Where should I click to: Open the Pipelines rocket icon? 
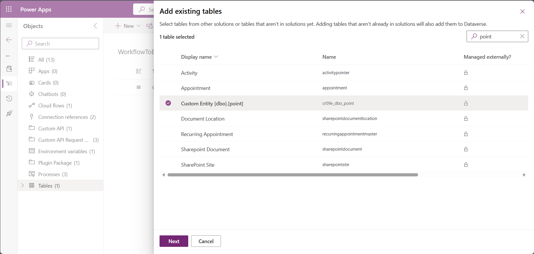click(x=9, y=113)
